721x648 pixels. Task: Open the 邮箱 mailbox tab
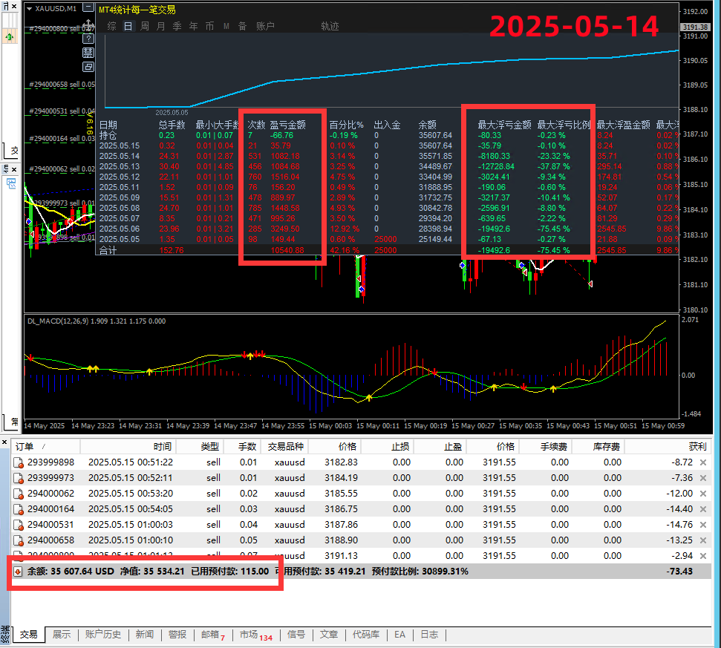point(213,635)
